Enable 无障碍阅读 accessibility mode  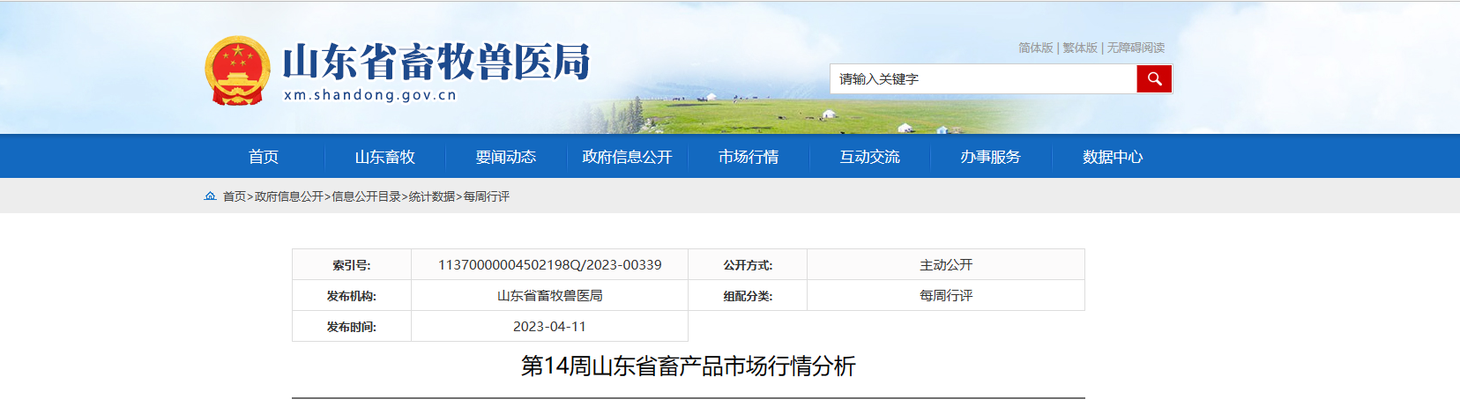pos(1136,48)
